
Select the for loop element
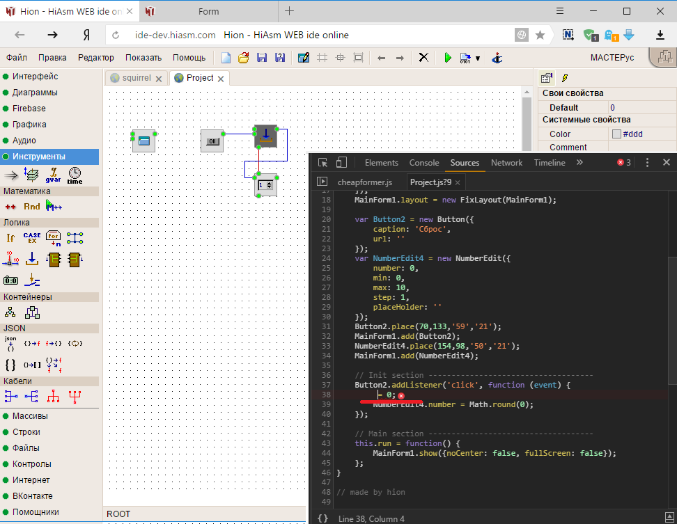click(54, 238)
